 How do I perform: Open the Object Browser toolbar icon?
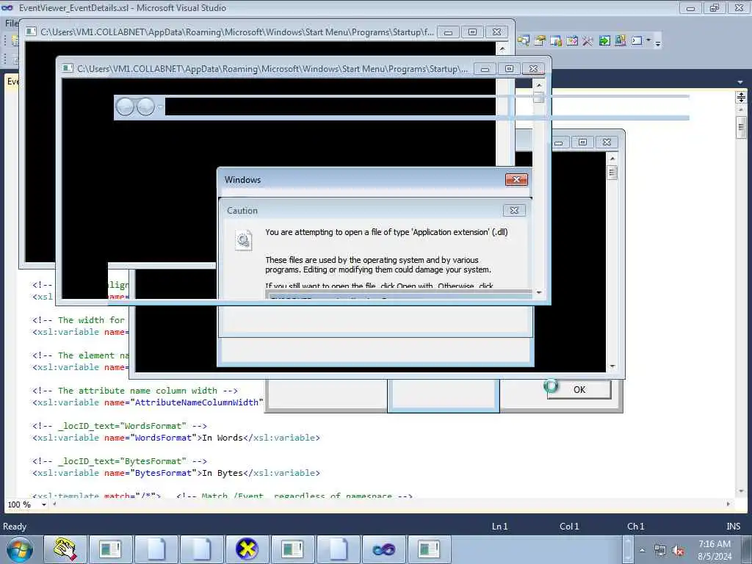(556, 41)
